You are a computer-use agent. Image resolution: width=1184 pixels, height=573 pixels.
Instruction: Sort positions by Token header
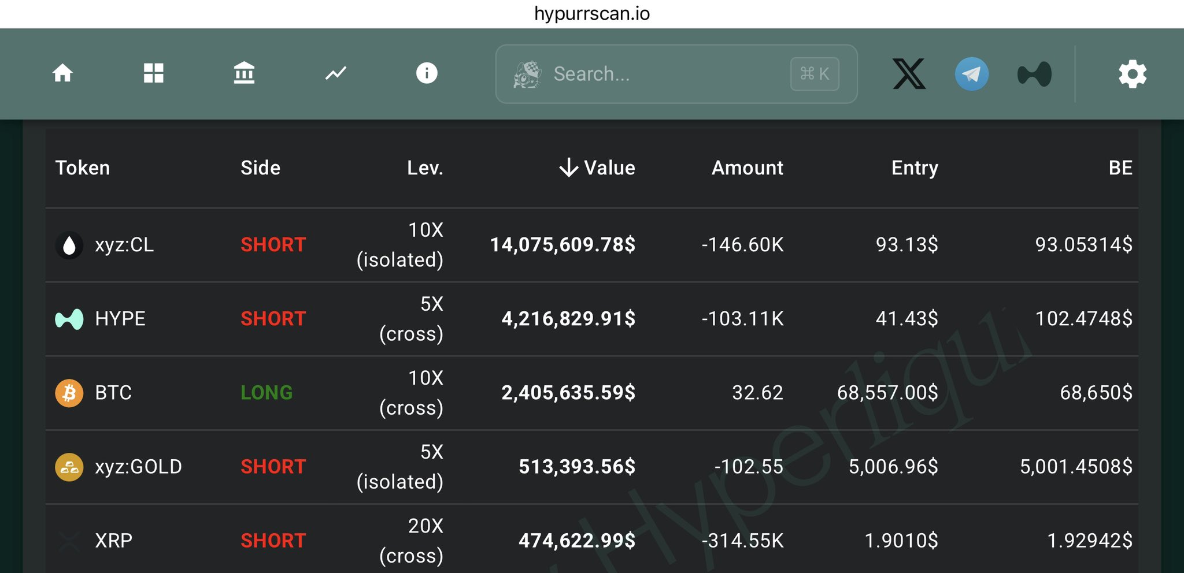tap(82, 168)
